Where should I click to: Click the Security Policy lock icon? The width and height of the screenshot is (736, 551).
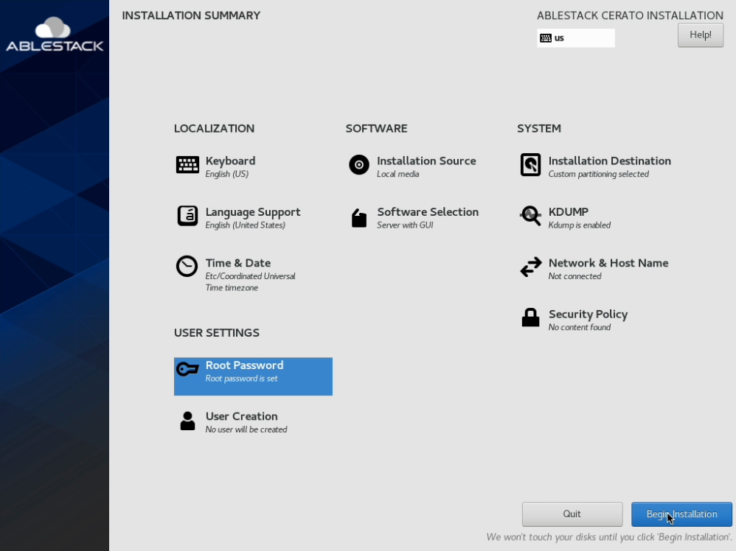click(x=530, y=317)
